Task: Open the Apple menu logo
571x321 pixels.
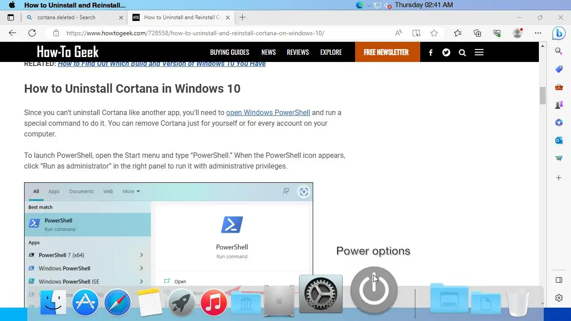Action: point(12,5)
